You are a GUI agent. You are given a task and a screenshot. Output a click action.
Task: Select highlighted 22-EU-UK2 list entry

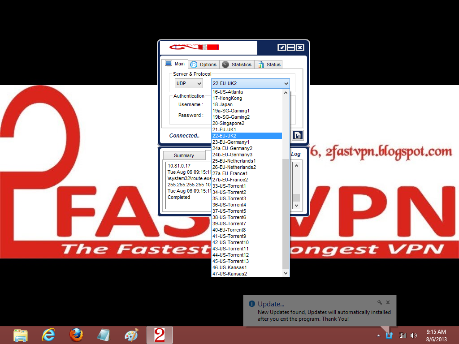247,136
